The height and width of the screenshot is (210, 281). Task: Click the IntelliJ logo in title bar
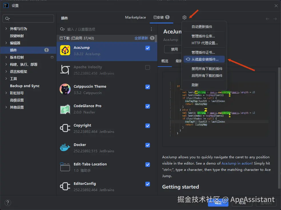[6, 5]
